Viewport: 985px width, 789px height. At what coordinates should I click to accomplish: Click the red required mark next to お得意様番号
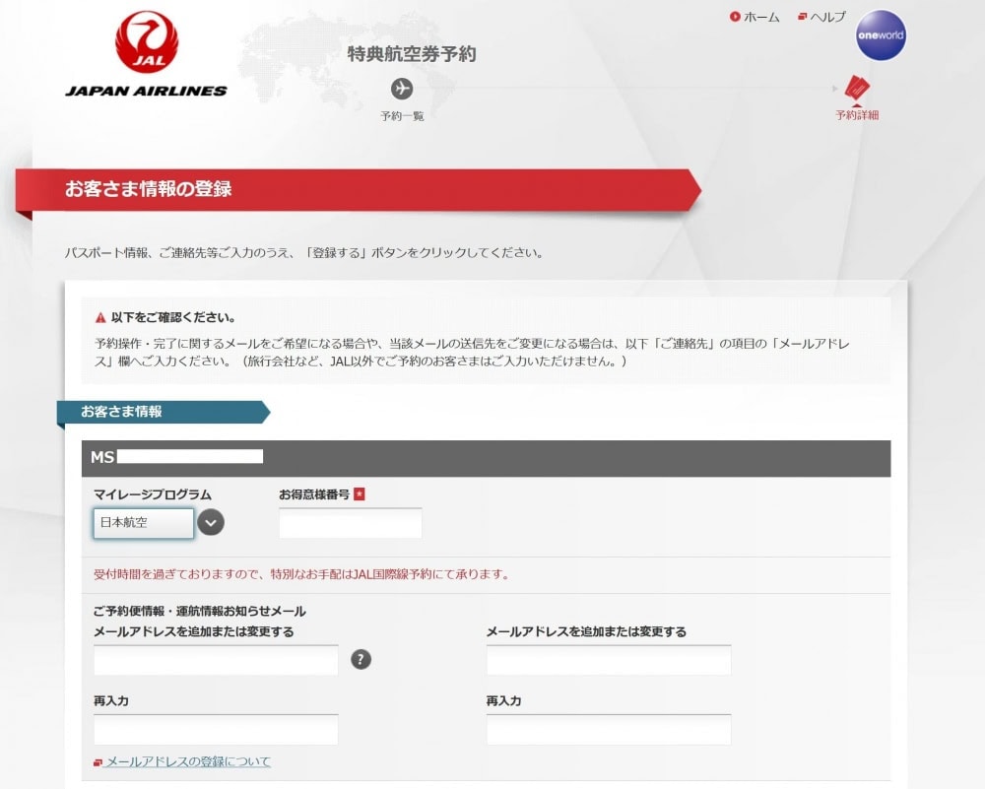click(360, 494)
